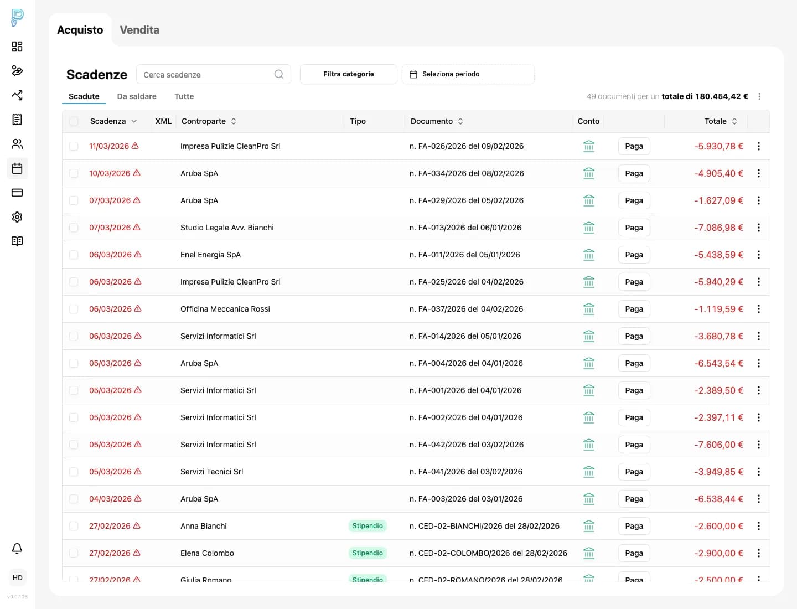797x609 pixels.
Task: Click the trend chart arrow sidebar icon
Action: pyautogui.click(x=17, y=95)
